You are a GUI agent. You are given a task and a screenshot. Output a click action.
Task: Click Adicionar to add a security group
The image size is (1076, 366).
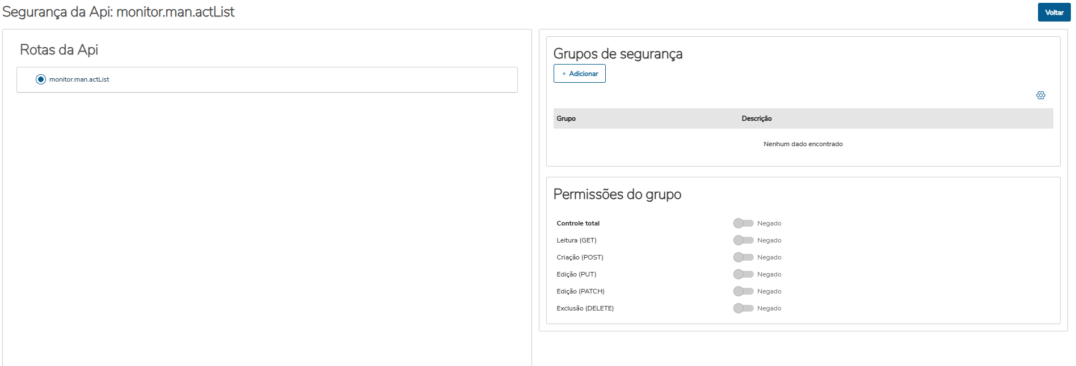(x=579, y=74)
